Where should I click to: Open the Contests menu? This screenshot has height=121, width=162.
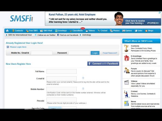pos(18,31)
